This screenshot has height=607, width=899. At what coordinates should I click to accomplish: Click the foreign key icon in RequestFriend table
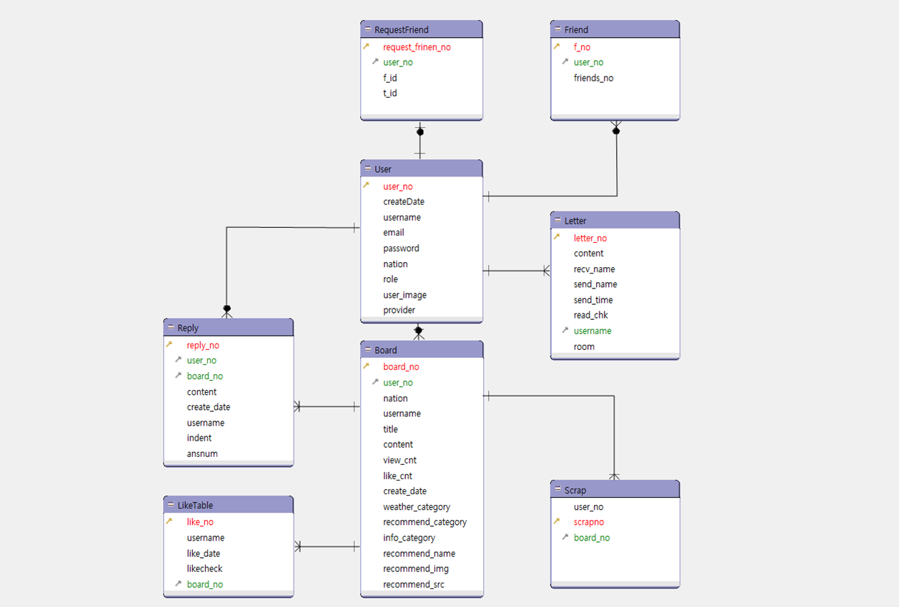click(x=375, y=61)
